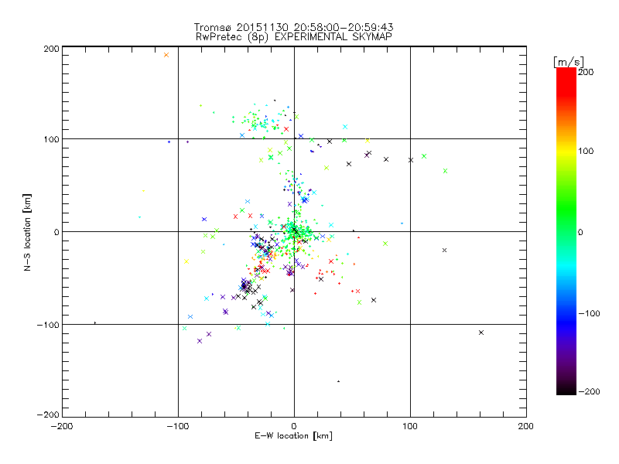Image resolution: width=619 pixels, height=464 pixels.
Task: Click the x-axis tick label '200'
Action: tap(526, 426)
